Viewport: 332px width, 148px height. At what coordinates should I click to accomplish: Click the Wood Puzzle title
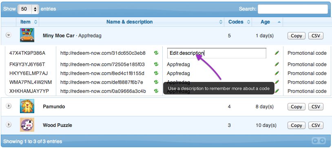pyautogui.click(x=58, y=125)
